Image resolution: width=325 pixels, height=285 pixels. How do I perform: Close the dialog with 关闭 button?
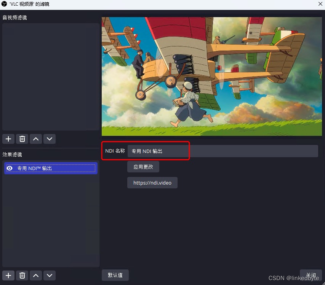pyautogui.click(x=311, y=275)
